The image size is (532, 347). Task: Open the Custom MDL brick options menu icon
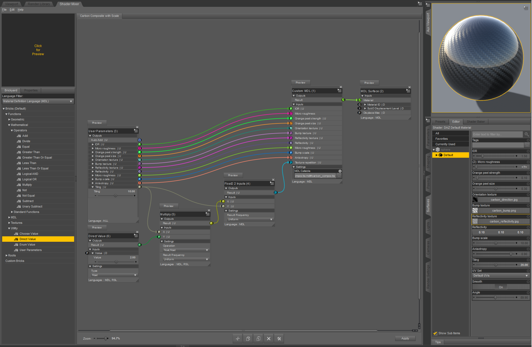(340, 91)
